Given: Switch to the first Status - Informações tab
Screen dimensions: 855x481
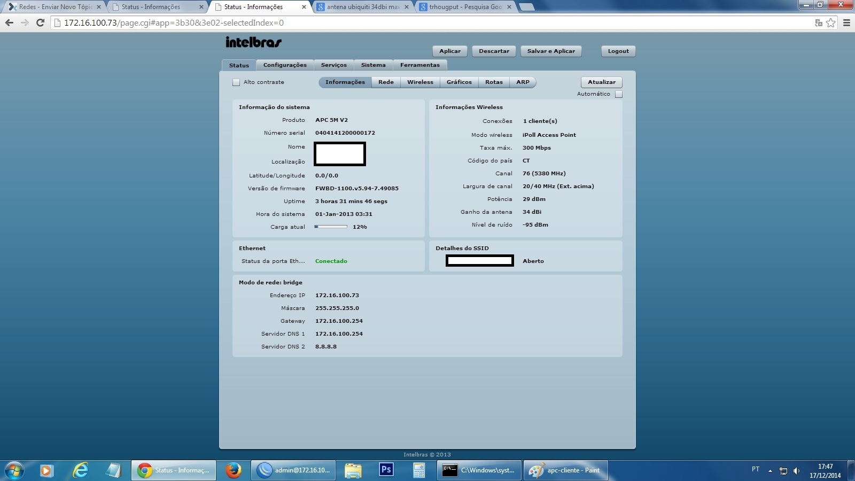Looking at the screenshot, I should click(x=156, y=7).
